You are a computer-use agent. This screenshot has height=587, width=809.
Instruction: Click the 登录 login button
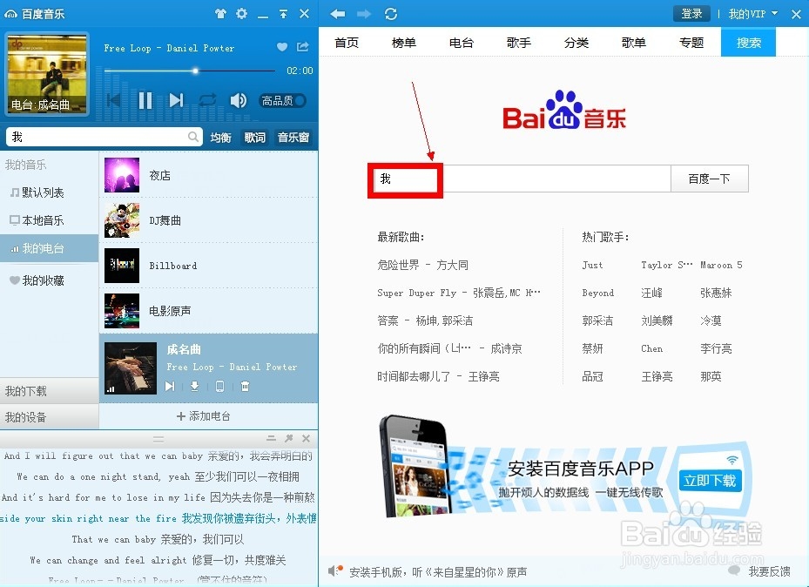pos(691,14)
